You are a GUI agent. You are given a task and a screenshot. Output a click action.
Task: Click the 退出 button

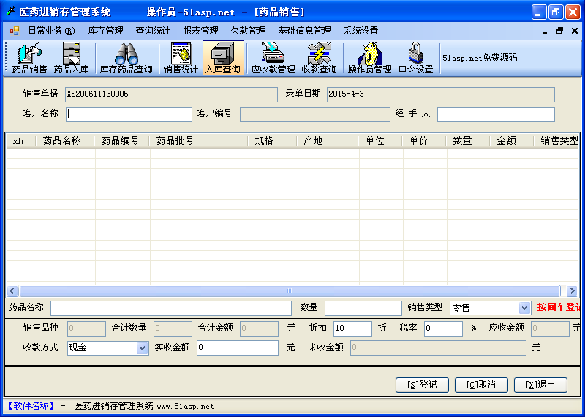540,385
